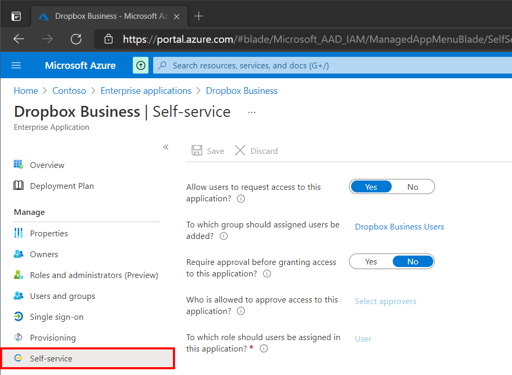Image resolution: width=512 pixels, height=375 pixels.
Task: Open the browser tab actions menu icon
Action: click(16, 16)
